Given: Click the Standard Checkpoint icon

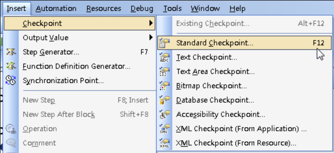Looking at the screenshot, I should [x=164, y=43].
